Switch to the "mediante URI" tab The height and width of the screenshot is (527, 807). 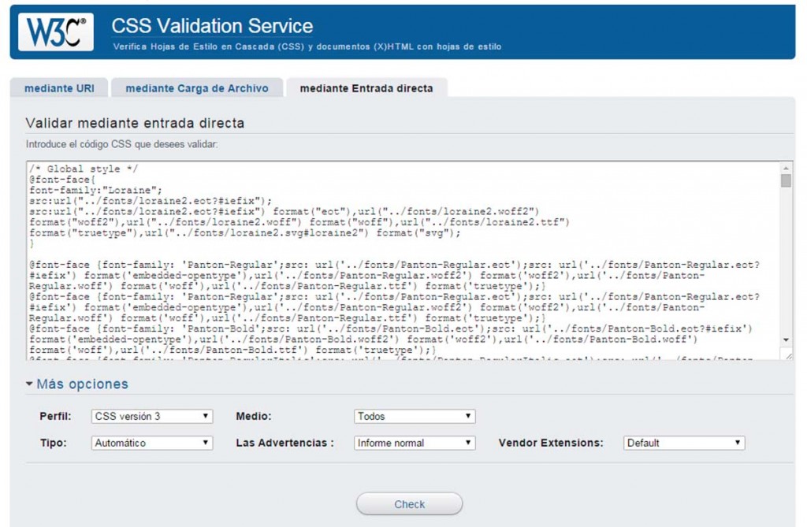point(60,88)
